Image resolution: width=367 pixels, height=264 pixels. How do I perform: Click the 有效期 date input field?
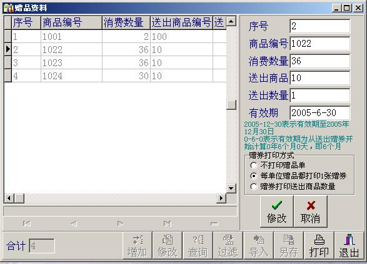pyautogui.click(x=320, y=113)
